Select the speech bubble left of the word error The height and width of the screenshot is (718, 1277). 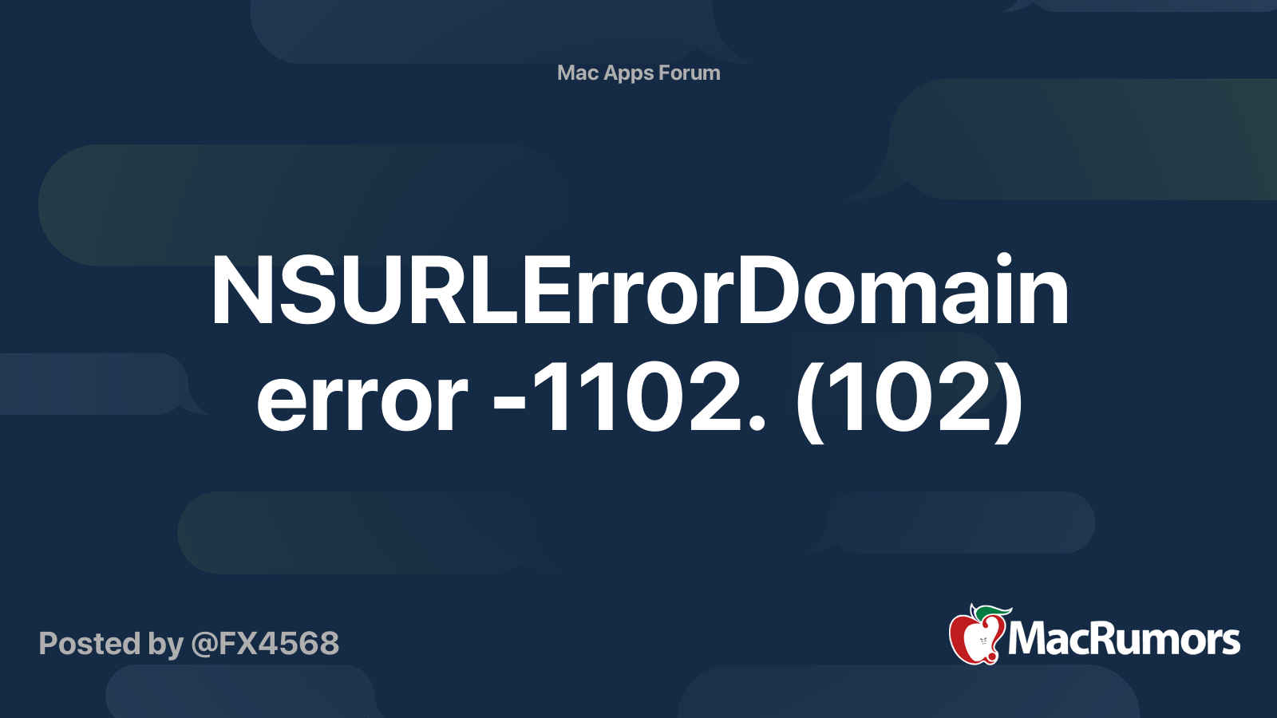click(100, 384)
